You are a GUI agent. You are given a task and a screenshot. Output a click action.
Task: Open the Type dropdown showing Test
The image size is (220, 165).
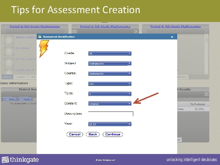(x=110, y=84)
